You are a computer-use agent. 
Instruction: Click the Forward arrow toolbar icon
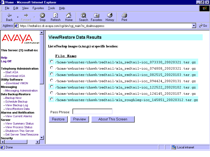click(x=26, y=15)
